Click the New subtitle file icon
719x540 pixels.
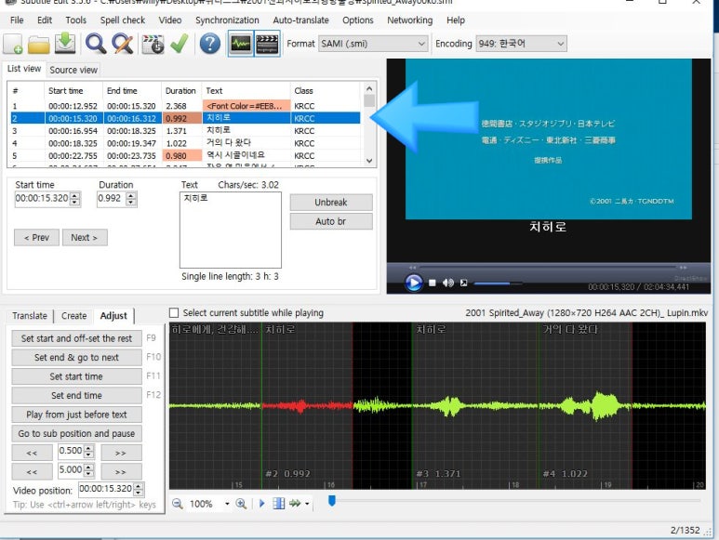(x=13, y=44)
